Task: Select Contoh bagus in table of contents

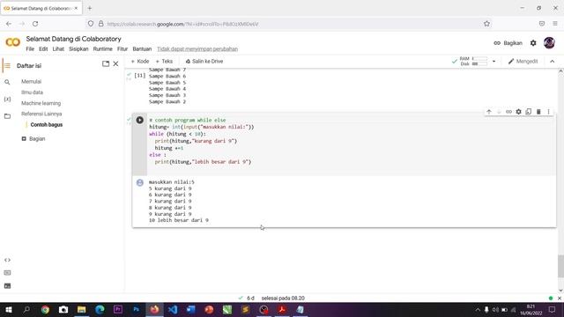Action: coord(47,125)
